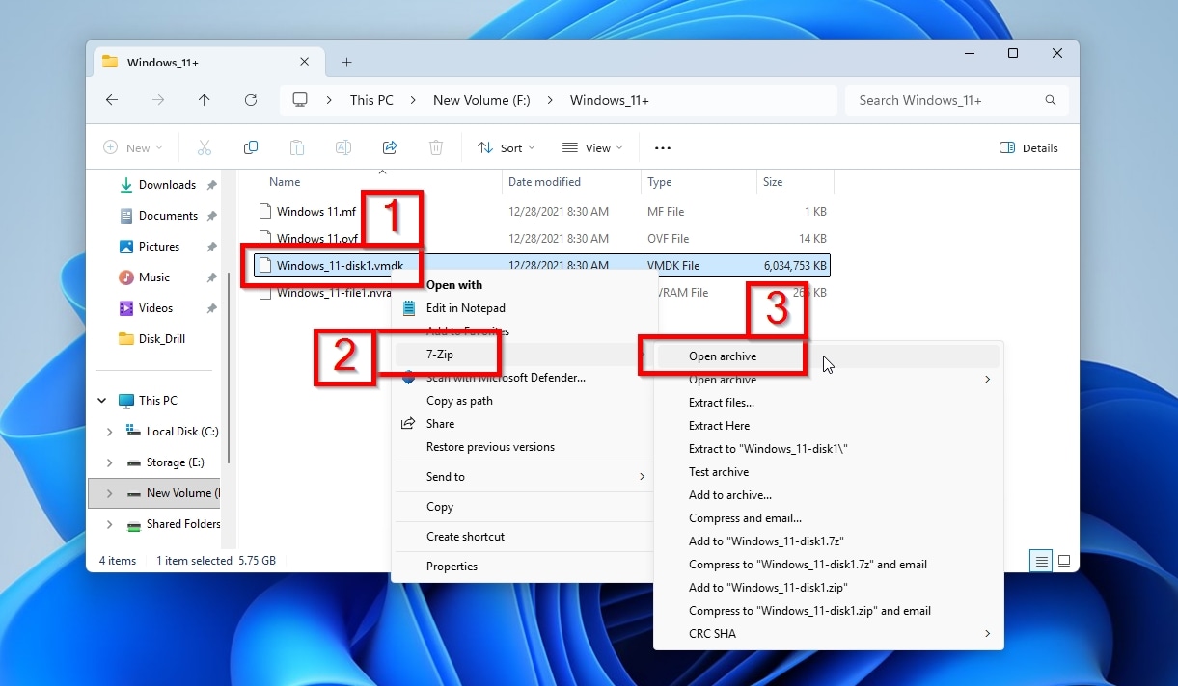The height and width of the screenshot is (686, 1178).
Task: Click the Rename toolbar icon
Action: click(x=342, y=147)
